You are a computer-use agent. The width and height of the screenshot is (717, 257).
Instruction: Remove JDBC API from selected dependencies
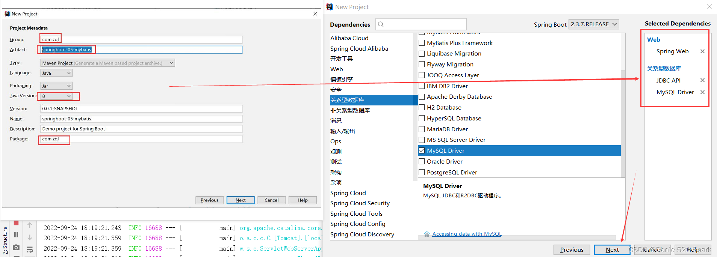(x=702, y=80)
